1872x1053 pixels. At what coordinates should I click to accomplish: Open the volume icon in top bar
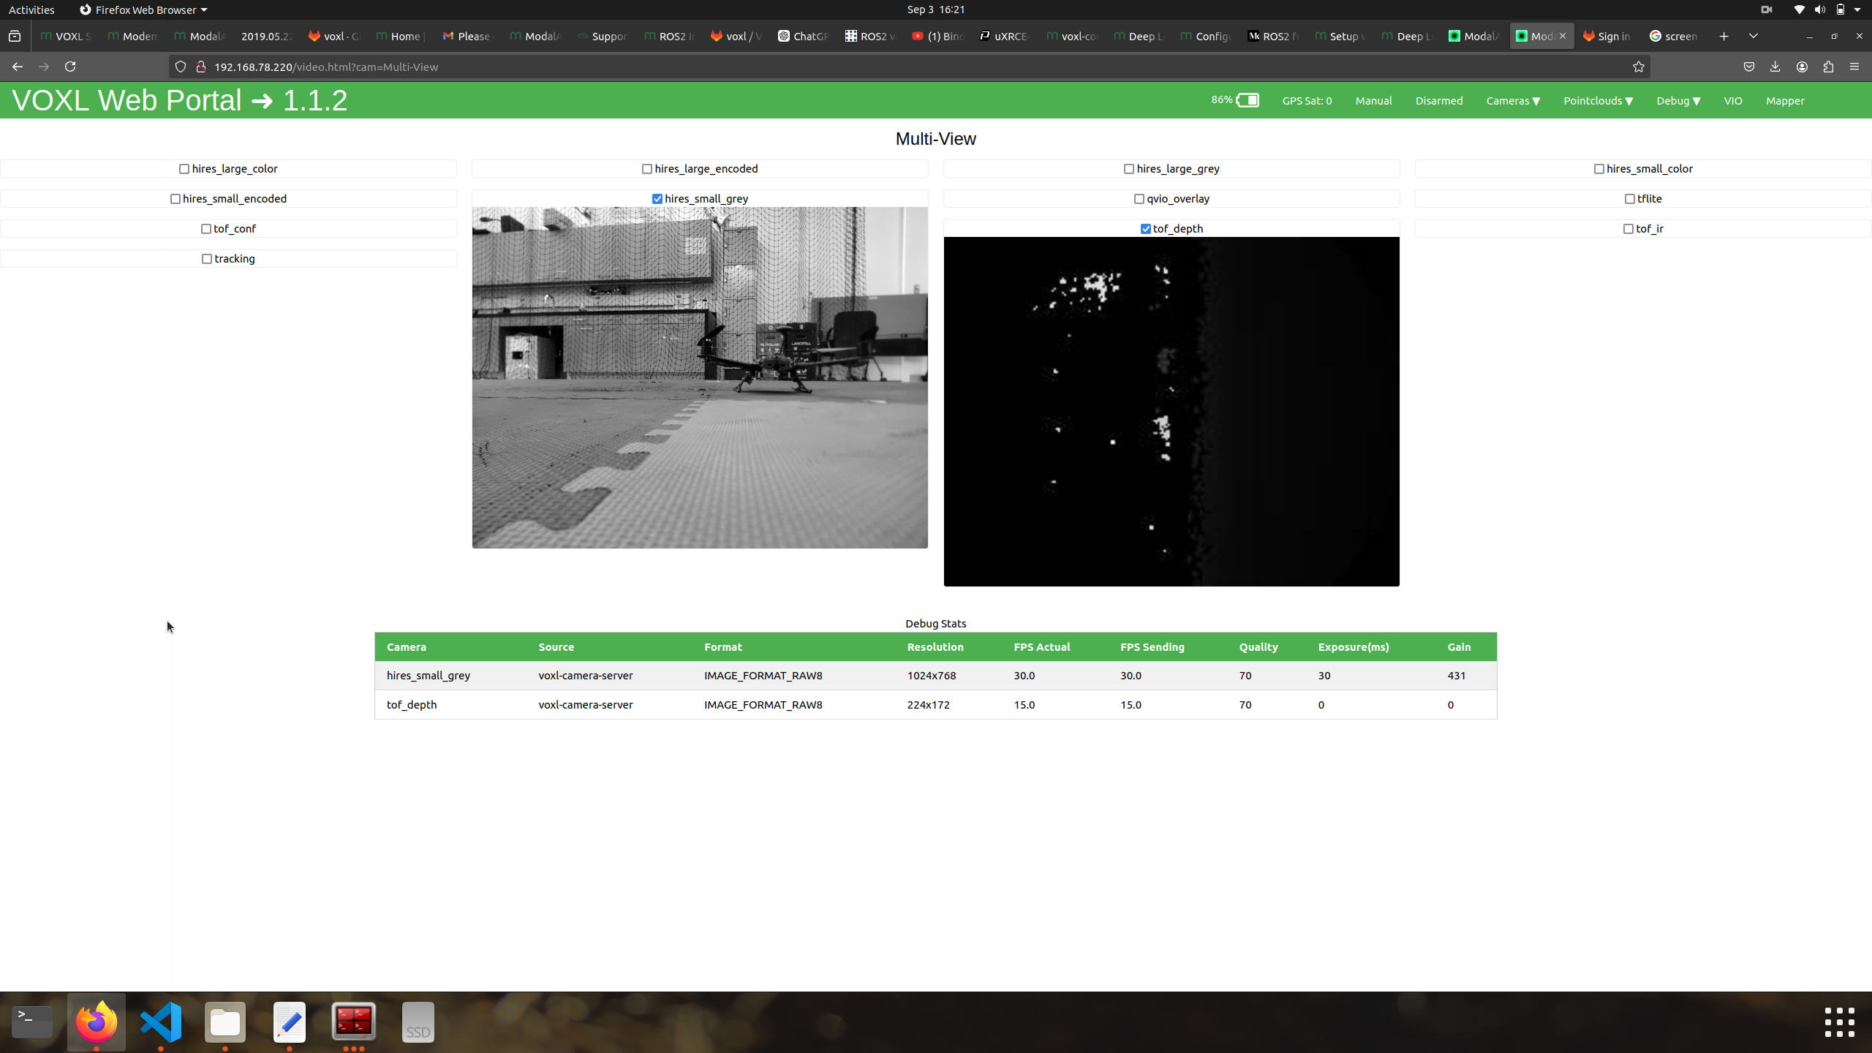(1819, 10)
